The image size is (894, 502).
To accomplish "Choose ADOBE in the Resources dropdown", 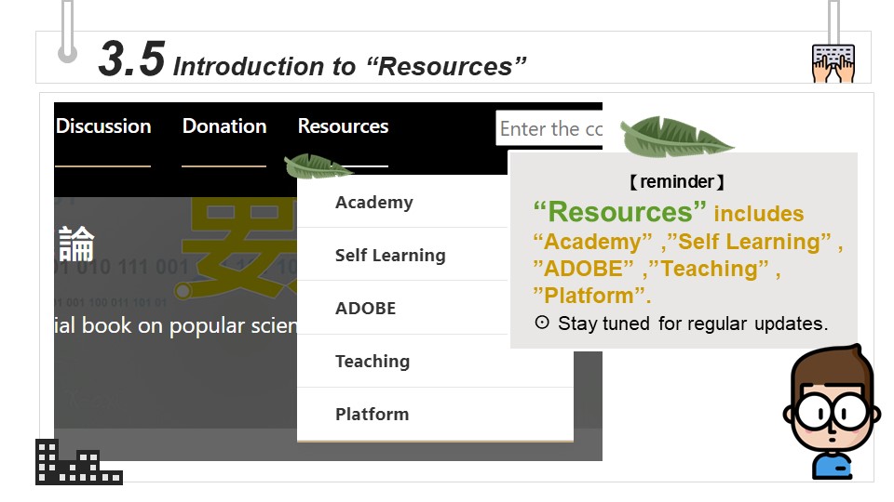I will click(366, 309).
